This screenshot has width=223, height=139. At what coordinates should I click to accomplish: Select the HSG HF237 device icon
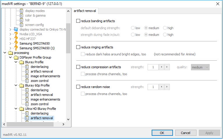pos(16,39)
